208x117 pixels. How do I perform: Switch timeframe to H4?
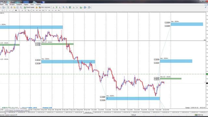(49, 10)
